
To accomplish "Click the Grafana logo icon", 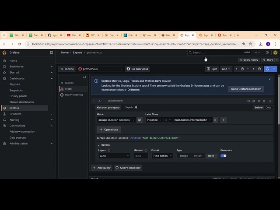I will click(4, 52).
